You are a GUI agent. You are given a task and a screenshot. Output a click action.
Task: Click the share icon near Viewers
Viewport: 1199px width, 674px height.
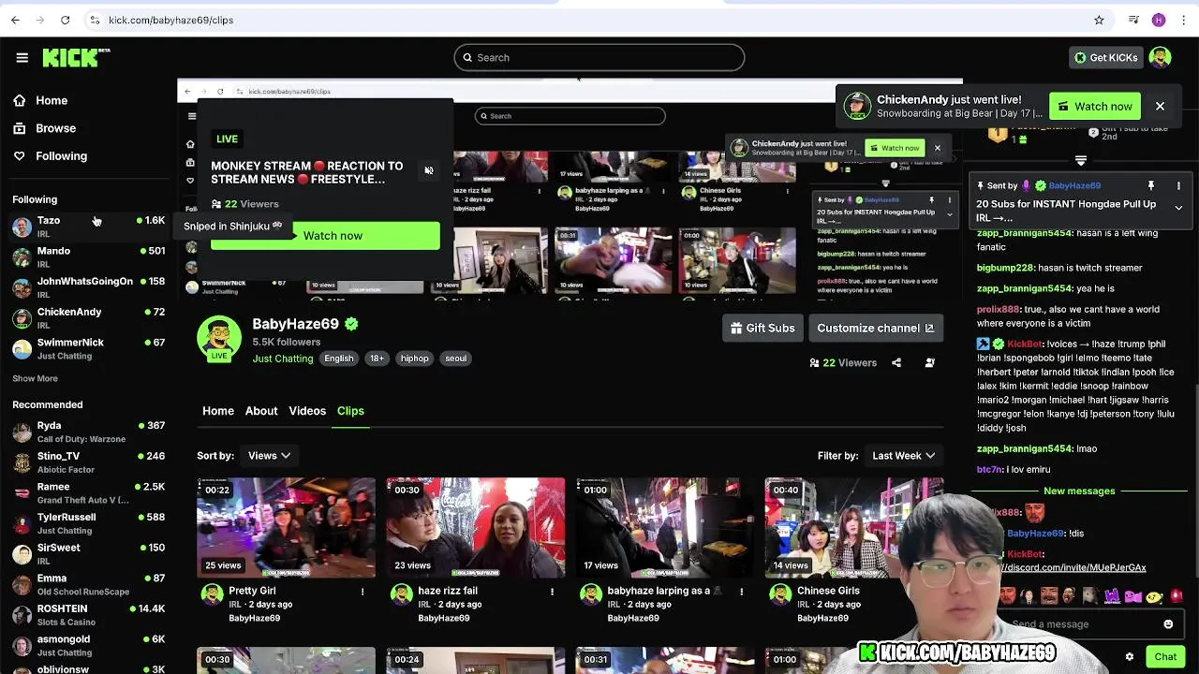pyautogui.click(x=896, y=363)
